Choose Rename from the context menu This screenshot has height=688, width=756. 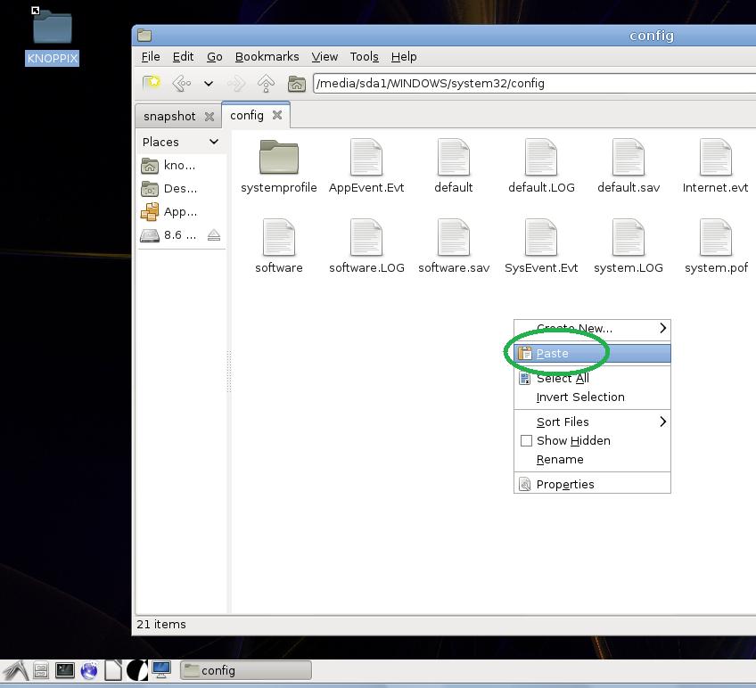[x=592, y=460]
